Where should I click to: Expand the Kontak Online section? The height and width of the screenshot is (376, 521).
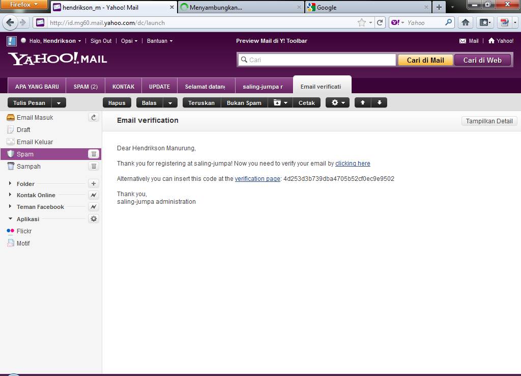click(x=10, y=195)
